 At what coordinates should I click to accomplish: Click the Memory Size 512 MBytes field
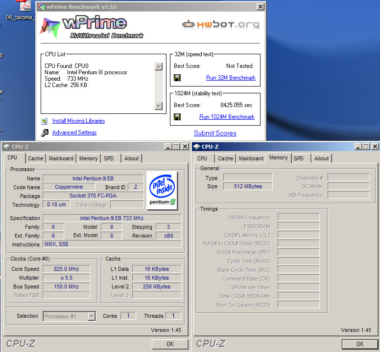point(248,186)
